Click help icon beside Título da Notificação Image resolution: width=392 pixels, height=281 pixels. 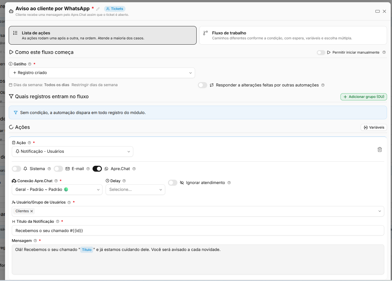tap(57, 222)
